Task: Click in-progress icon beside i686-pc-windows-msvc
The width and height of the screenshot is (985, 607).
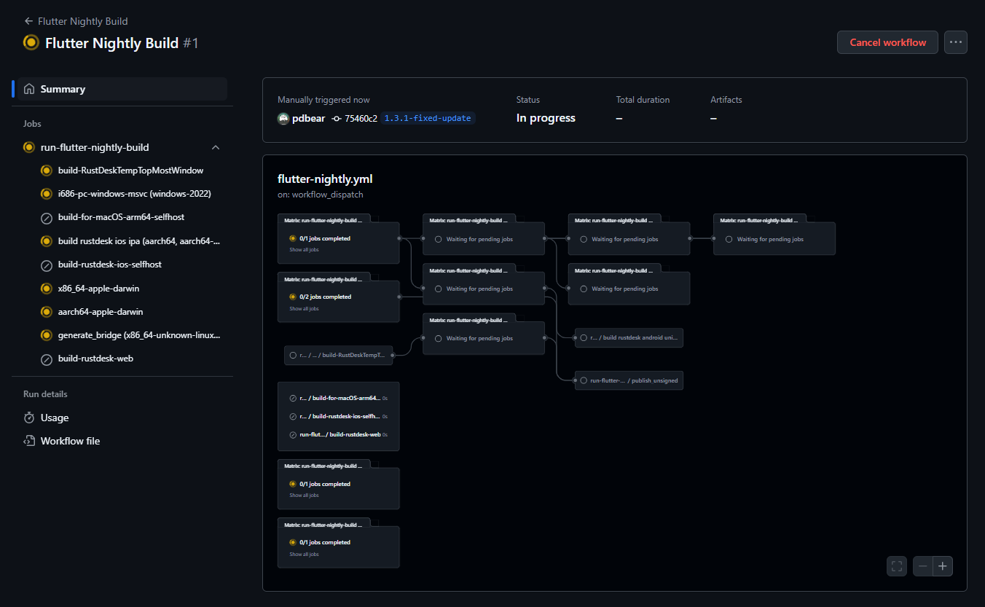Action: click(46, 194)
